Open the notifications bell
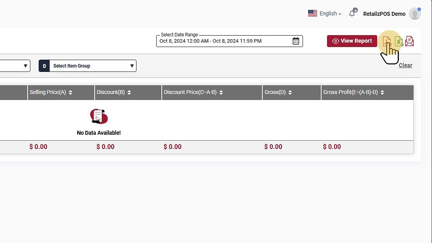The height and width of the screenshot is (243, 432). coord(352,13)
